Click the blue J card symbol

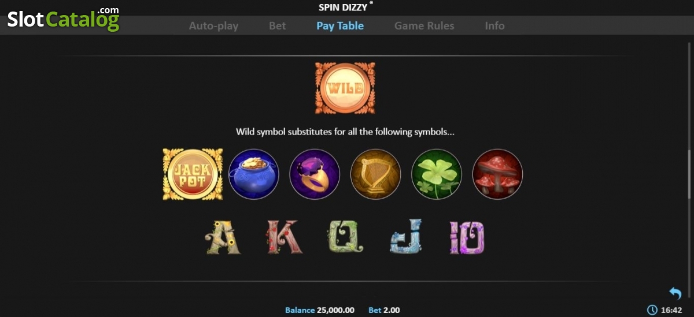[x=406, y=236]
